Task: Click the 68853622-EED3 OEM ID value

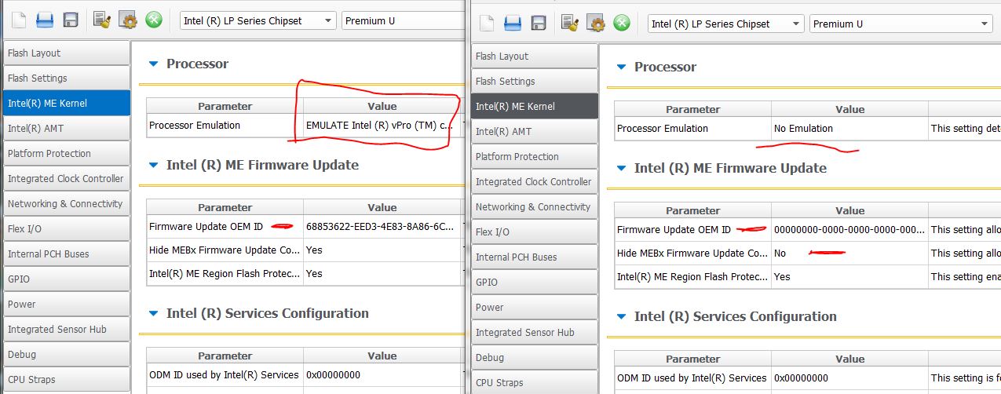Action: click(x=382, y=227)
